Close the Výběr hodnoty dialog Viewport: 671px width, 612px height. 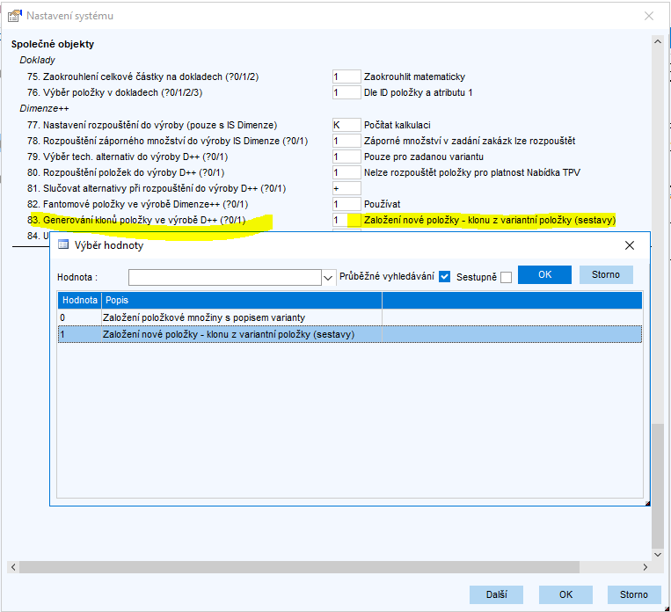click(x=629, y=245)
